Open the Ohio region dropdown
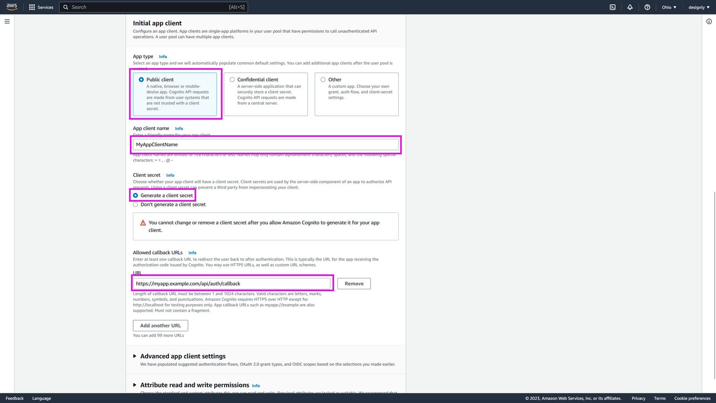 [669, 7]
